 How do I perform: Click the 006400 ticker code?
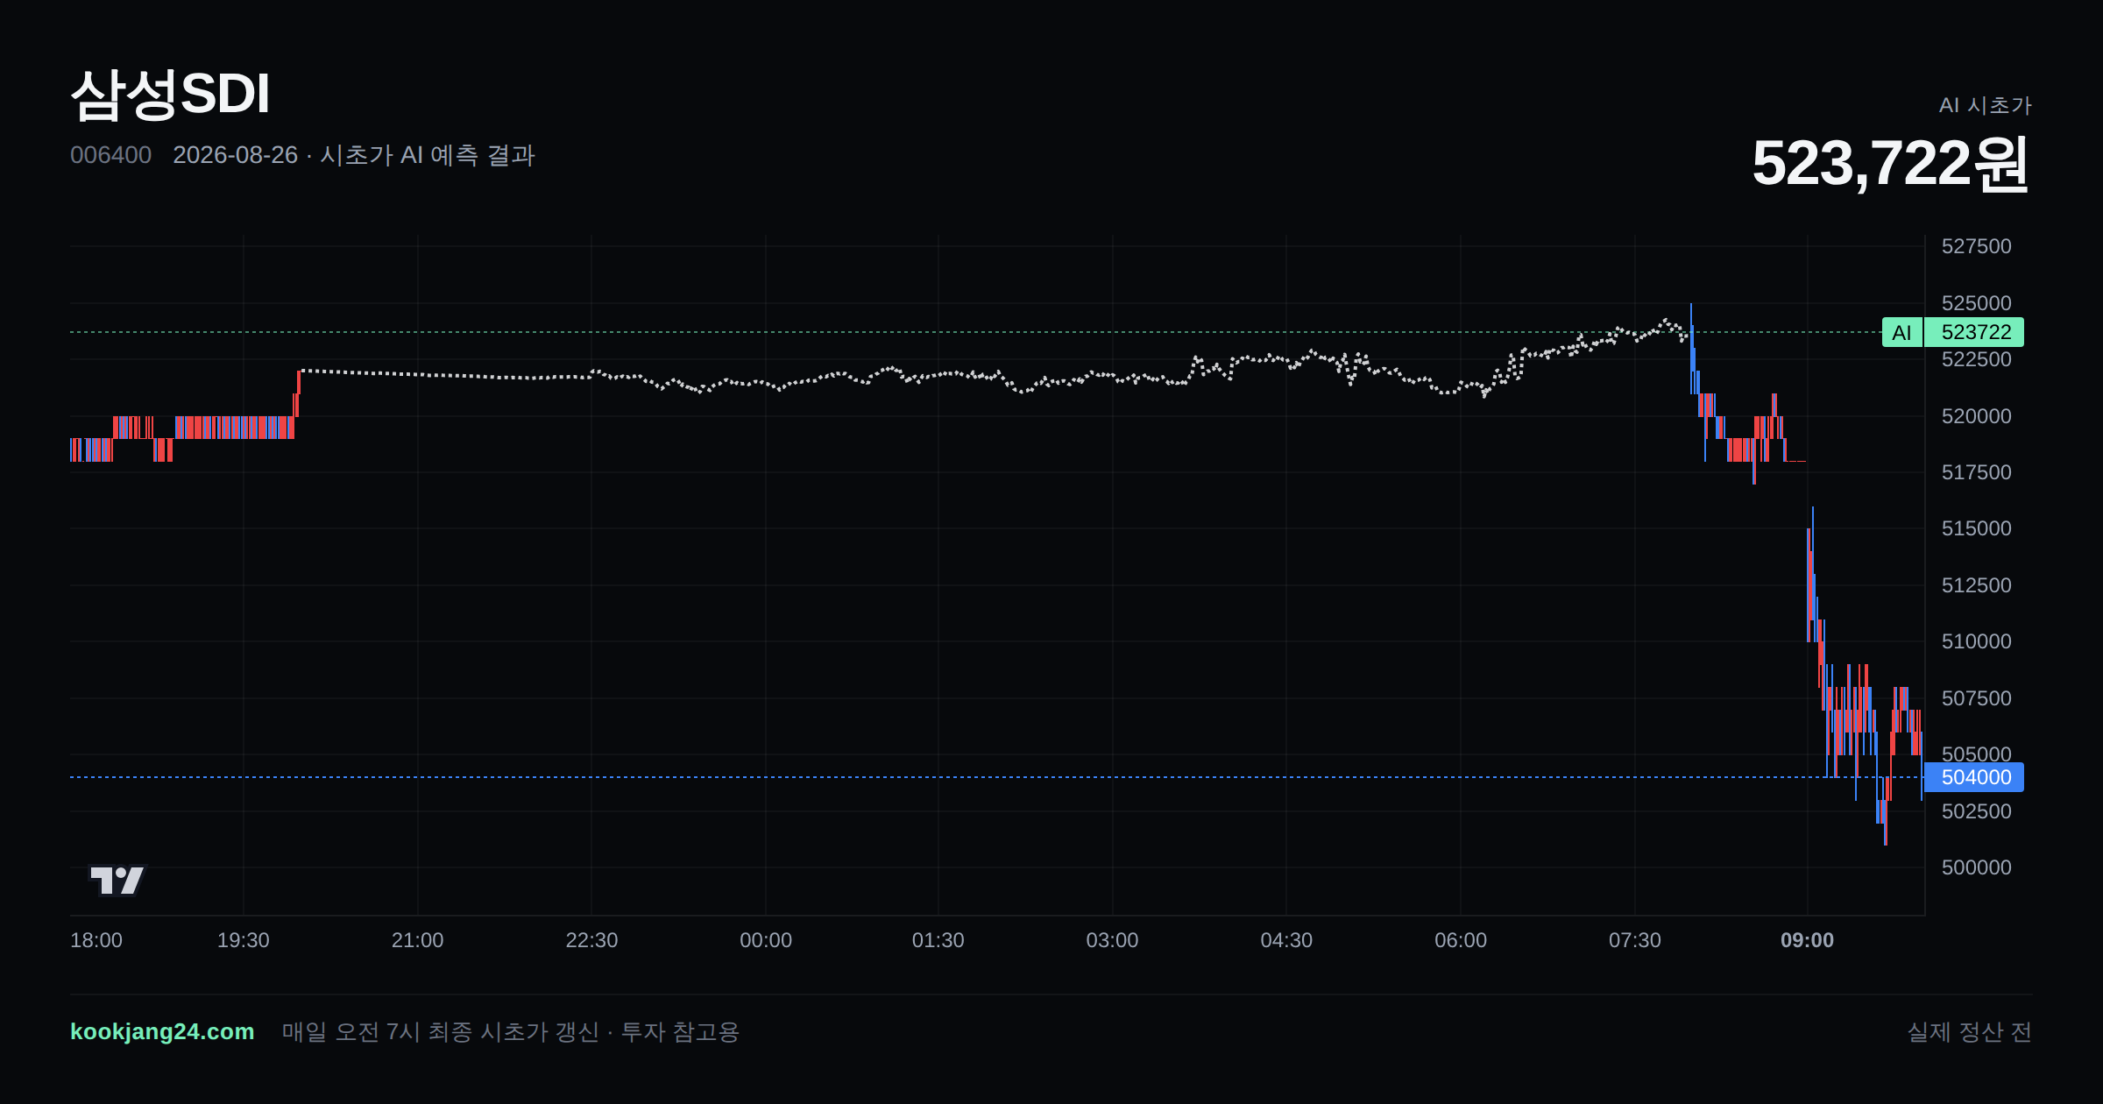110,155
